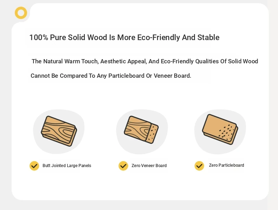
Task: Click checkmark next to Zero Veneer Board
Action: [123, 166]
